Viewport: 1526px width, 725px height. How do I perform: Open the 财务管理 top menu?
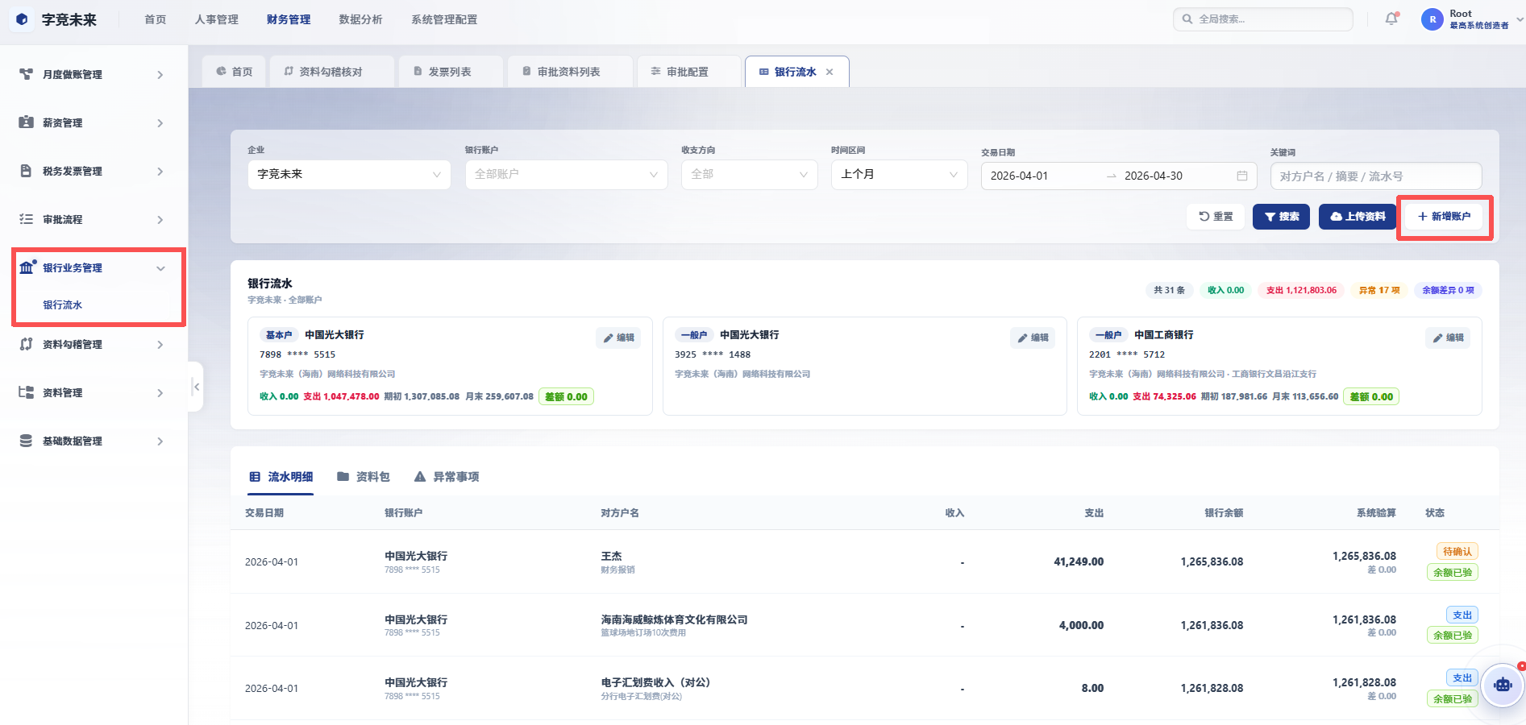coord(289,19)
